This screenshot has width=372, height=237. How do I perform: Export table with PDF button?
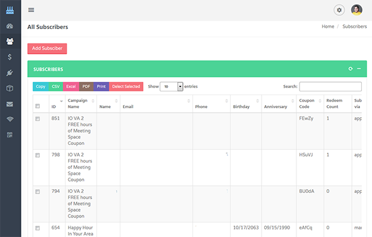86,86
